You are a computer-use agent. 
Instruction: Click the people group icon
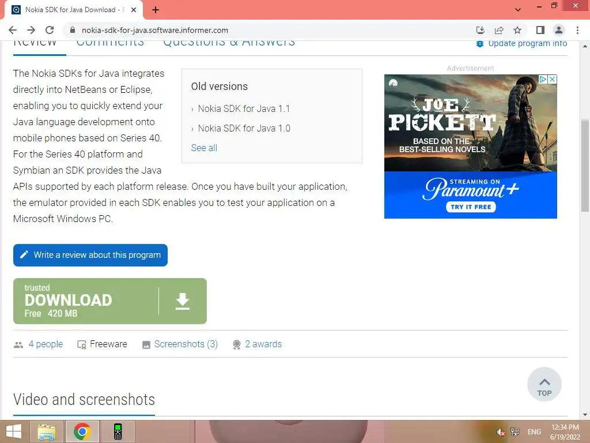(x=18, y=345)
